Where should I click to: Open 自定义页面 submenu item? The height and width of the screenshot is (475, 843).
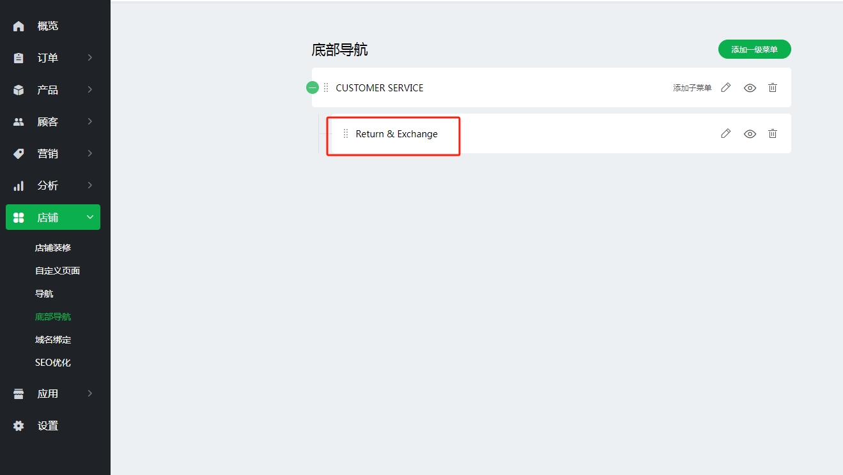click(x=58, y=271)
